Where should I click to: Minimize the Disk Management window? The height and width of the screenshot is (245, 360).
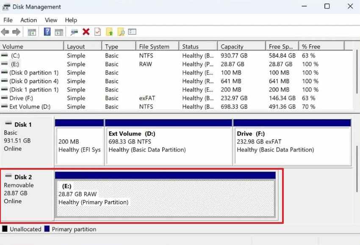pyautogui.click(x=304, y=6)
